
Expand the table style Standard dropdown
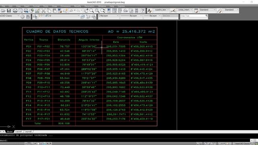(x=214, y=10)
